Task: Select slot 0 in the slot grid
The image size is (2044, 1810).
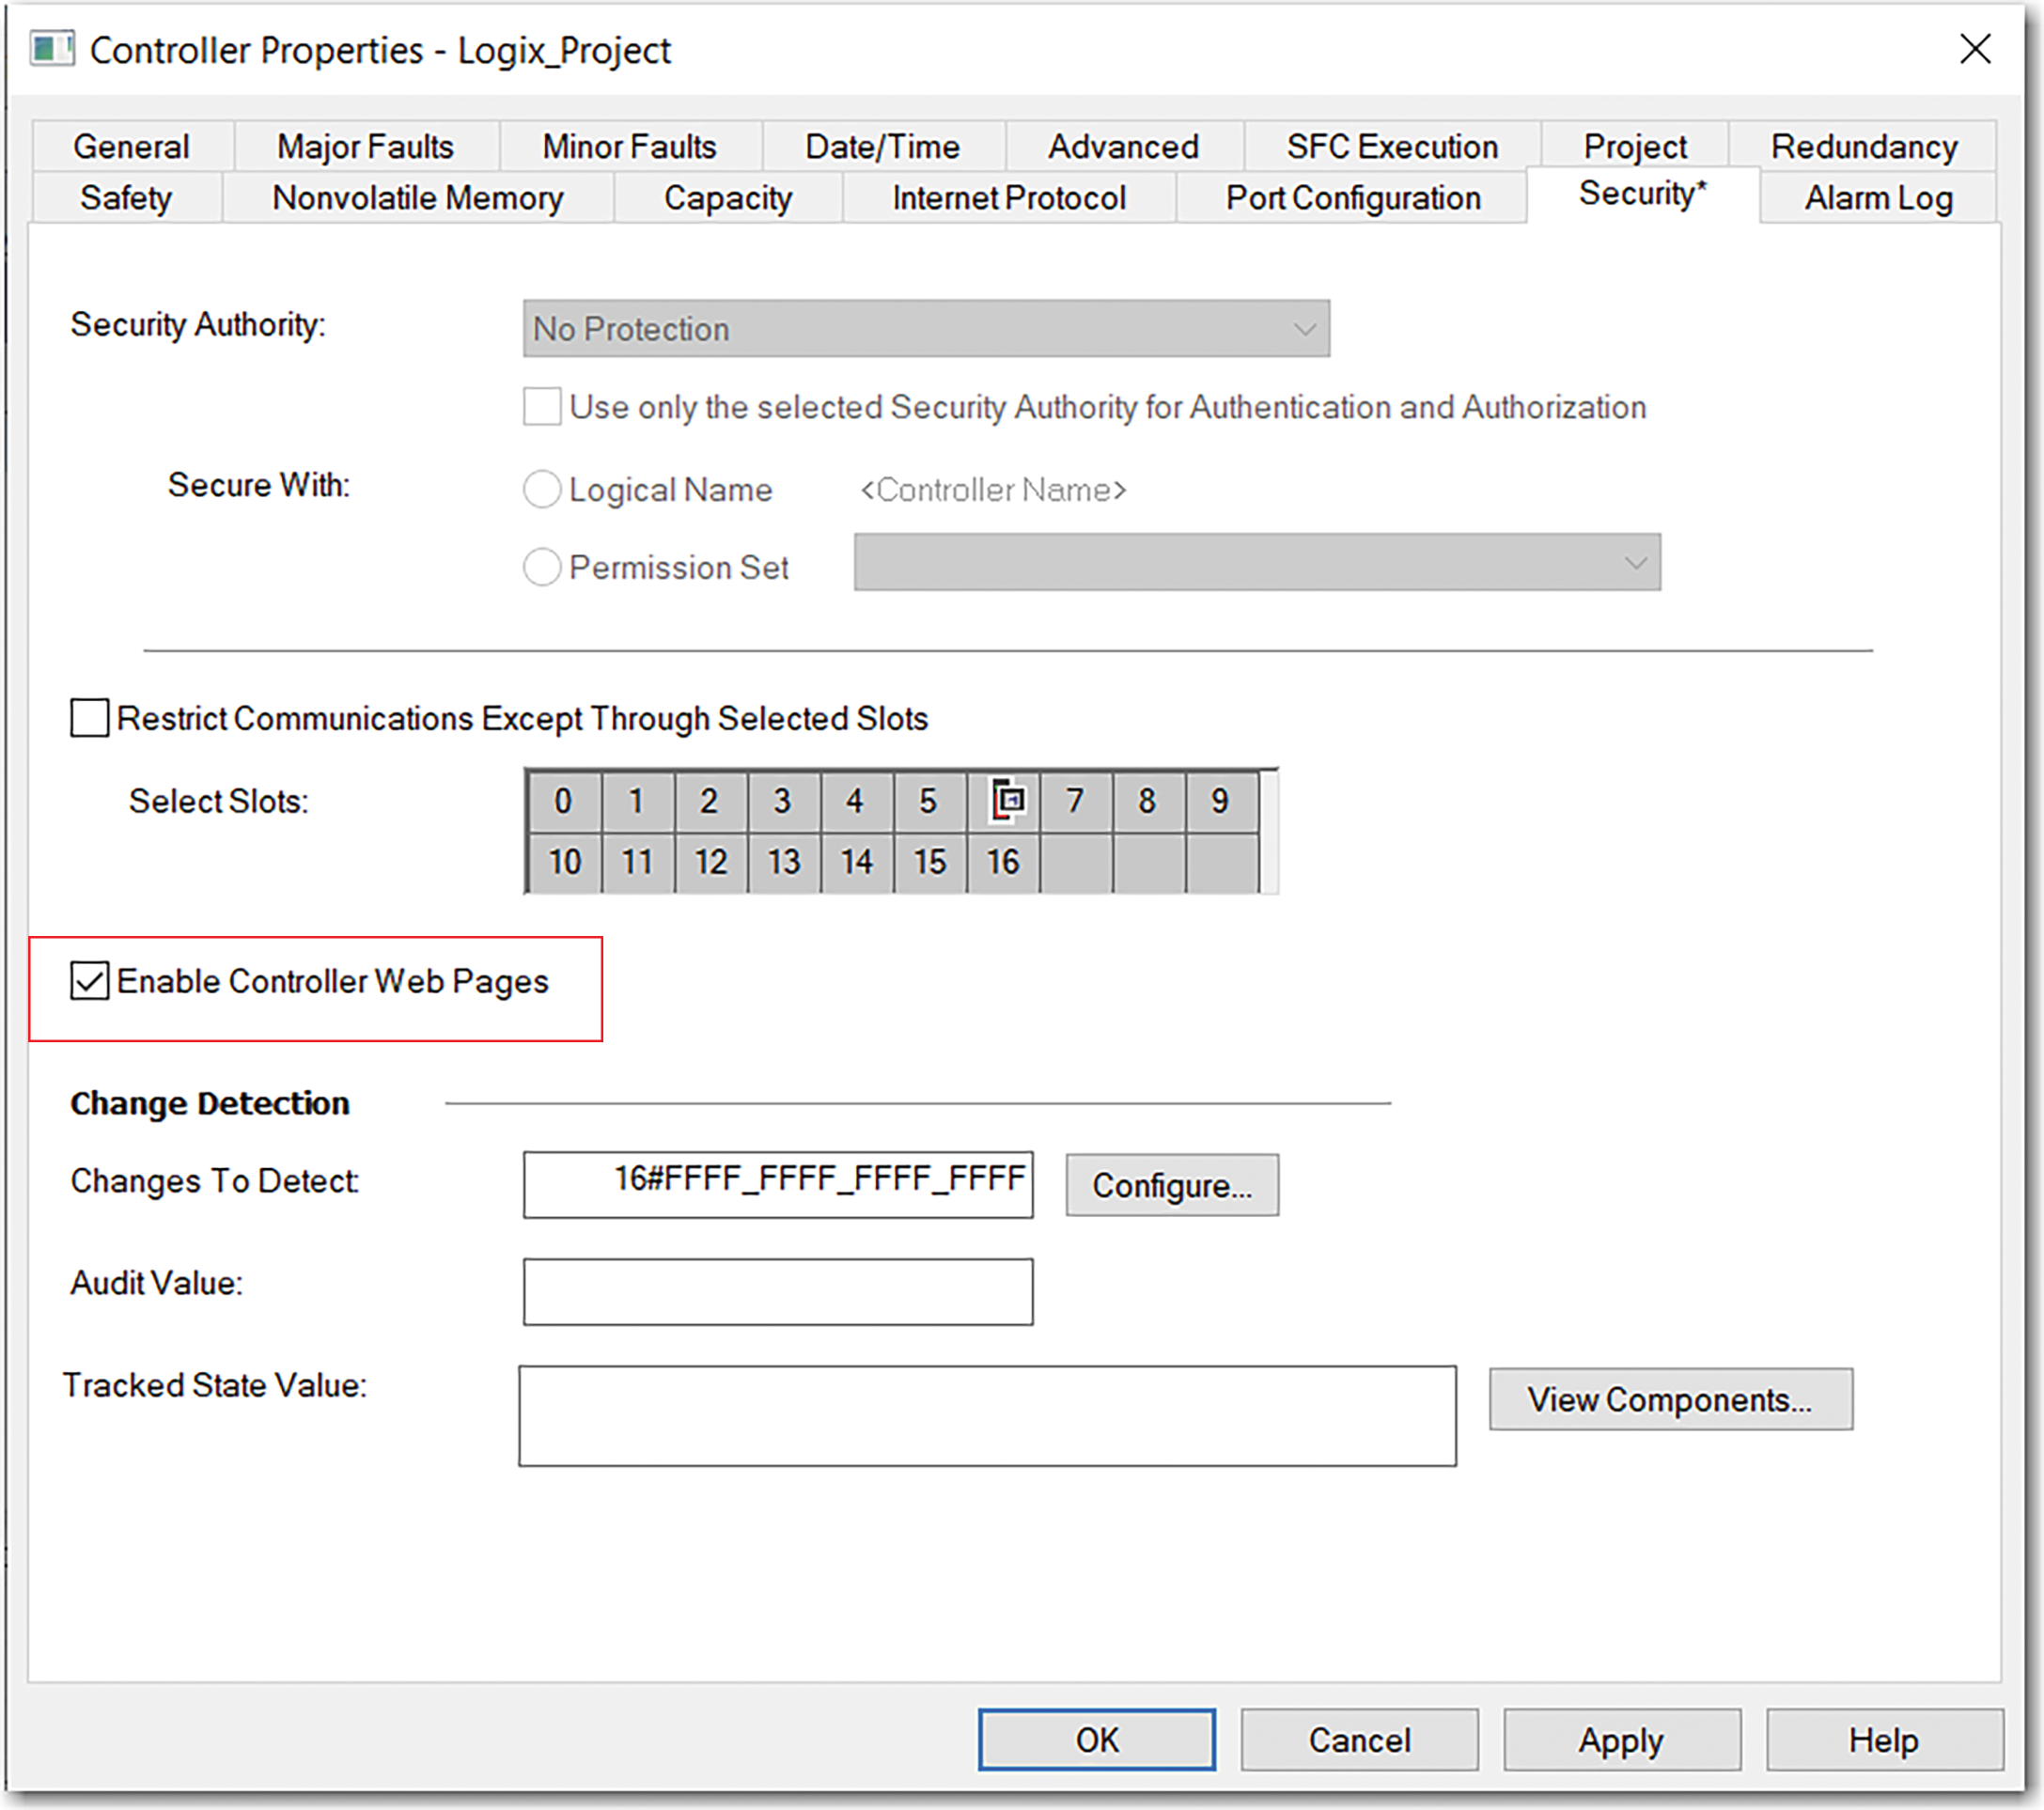Action: coord(563,801)
